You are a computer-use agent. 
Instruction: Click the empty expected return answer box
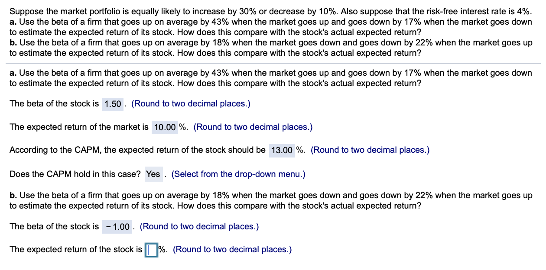pos(151,249)
